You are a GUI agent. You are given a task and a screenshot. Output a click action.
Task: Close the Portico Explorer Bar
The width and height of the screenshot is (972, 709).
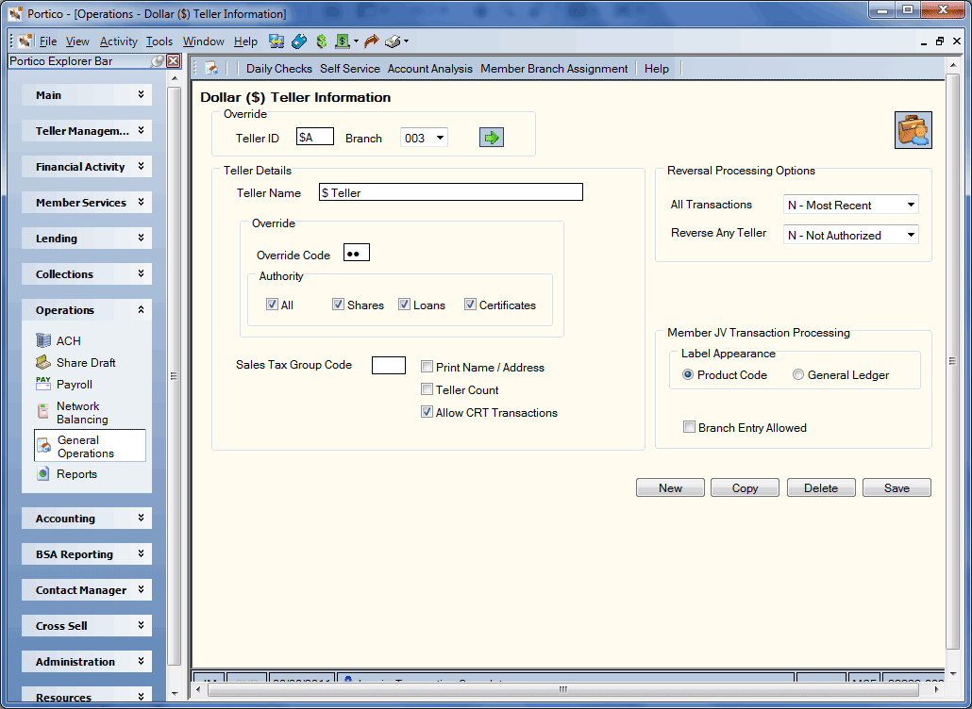(x=174, y=60)
